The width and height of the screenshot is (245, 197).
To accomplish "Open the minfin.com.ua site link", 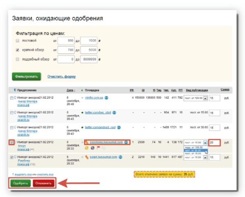I will (x=94, y=98).
